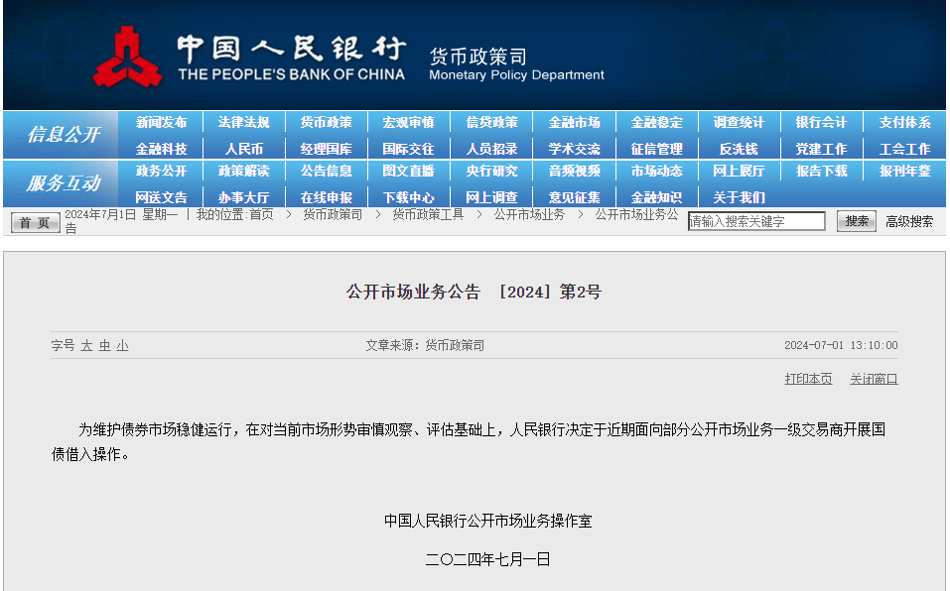
Task: Click the 搜索 search button
Action: click(856, 221)
